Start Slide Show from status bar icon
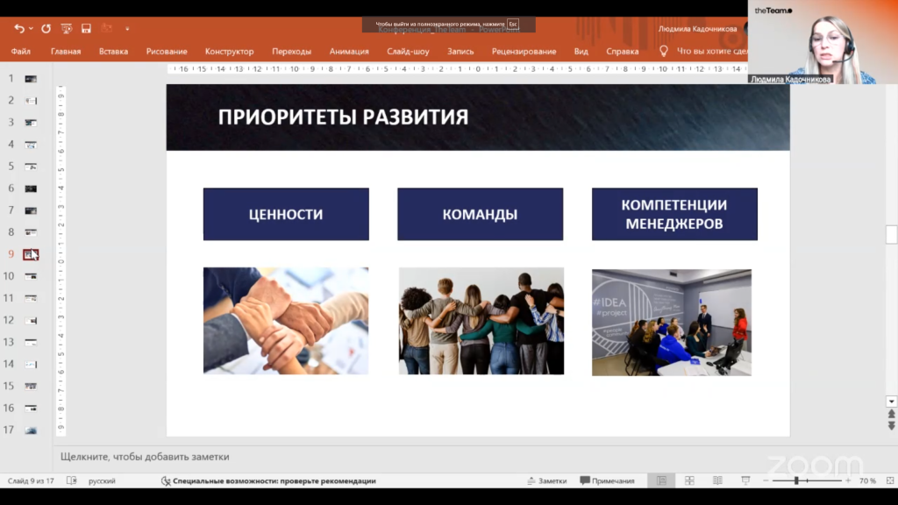 point(745,481)
